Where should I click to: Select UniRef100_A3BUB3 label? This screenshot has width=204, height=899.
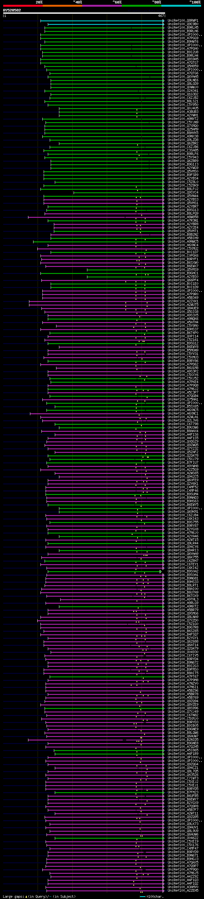pos(183,112)
